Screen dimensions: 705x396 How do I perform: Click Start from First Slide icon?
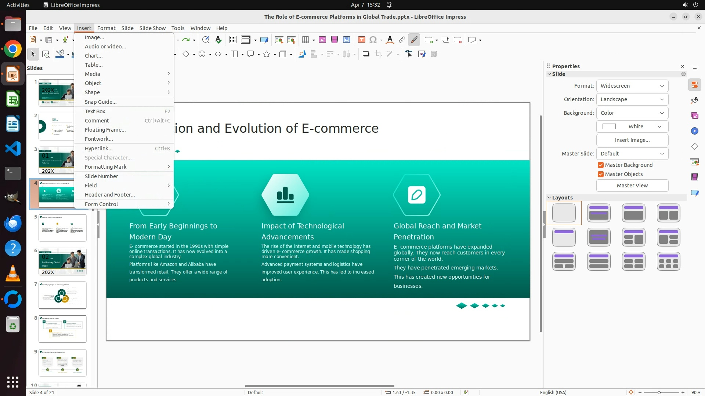tap(279, 40)
